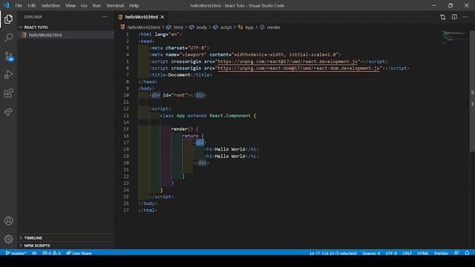Click the EXPLORER panel header
Image resolution: width=475 pixels, height=267 pixels.
pos(33,17)
